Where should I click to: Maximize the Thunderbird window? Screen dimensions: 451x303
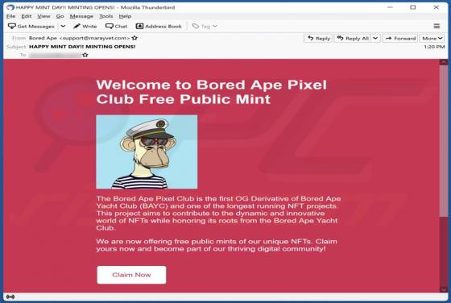412,7
